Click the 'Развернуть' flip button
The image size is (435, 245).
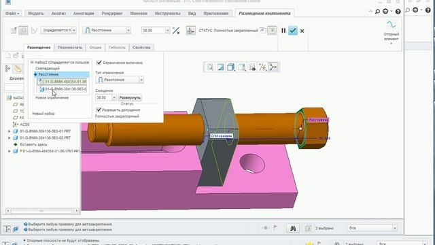click(130, 98)
